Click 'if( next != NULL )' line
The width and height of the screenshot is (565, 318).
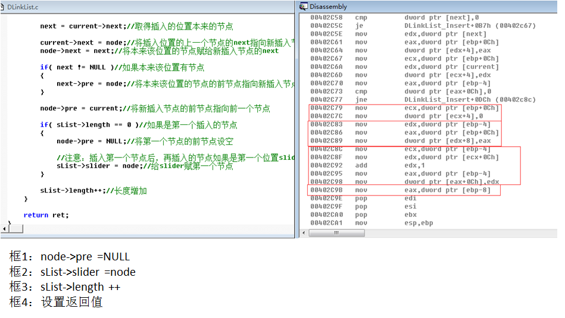(122, 67)
